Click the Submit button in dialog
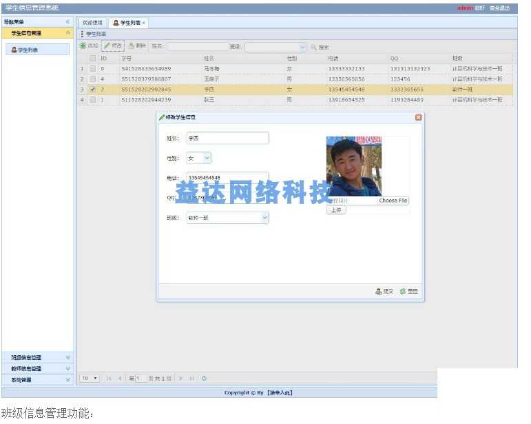The width and height of the screenshot is (531, 424). pyautogui.click(x=384, y=291)
